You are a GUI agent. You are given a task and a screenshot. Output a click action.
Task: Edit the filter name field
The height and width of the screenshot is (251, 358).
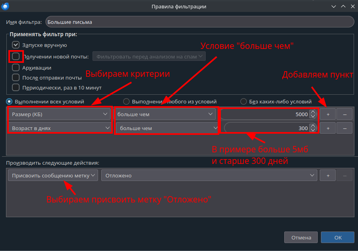coord(200,22)
